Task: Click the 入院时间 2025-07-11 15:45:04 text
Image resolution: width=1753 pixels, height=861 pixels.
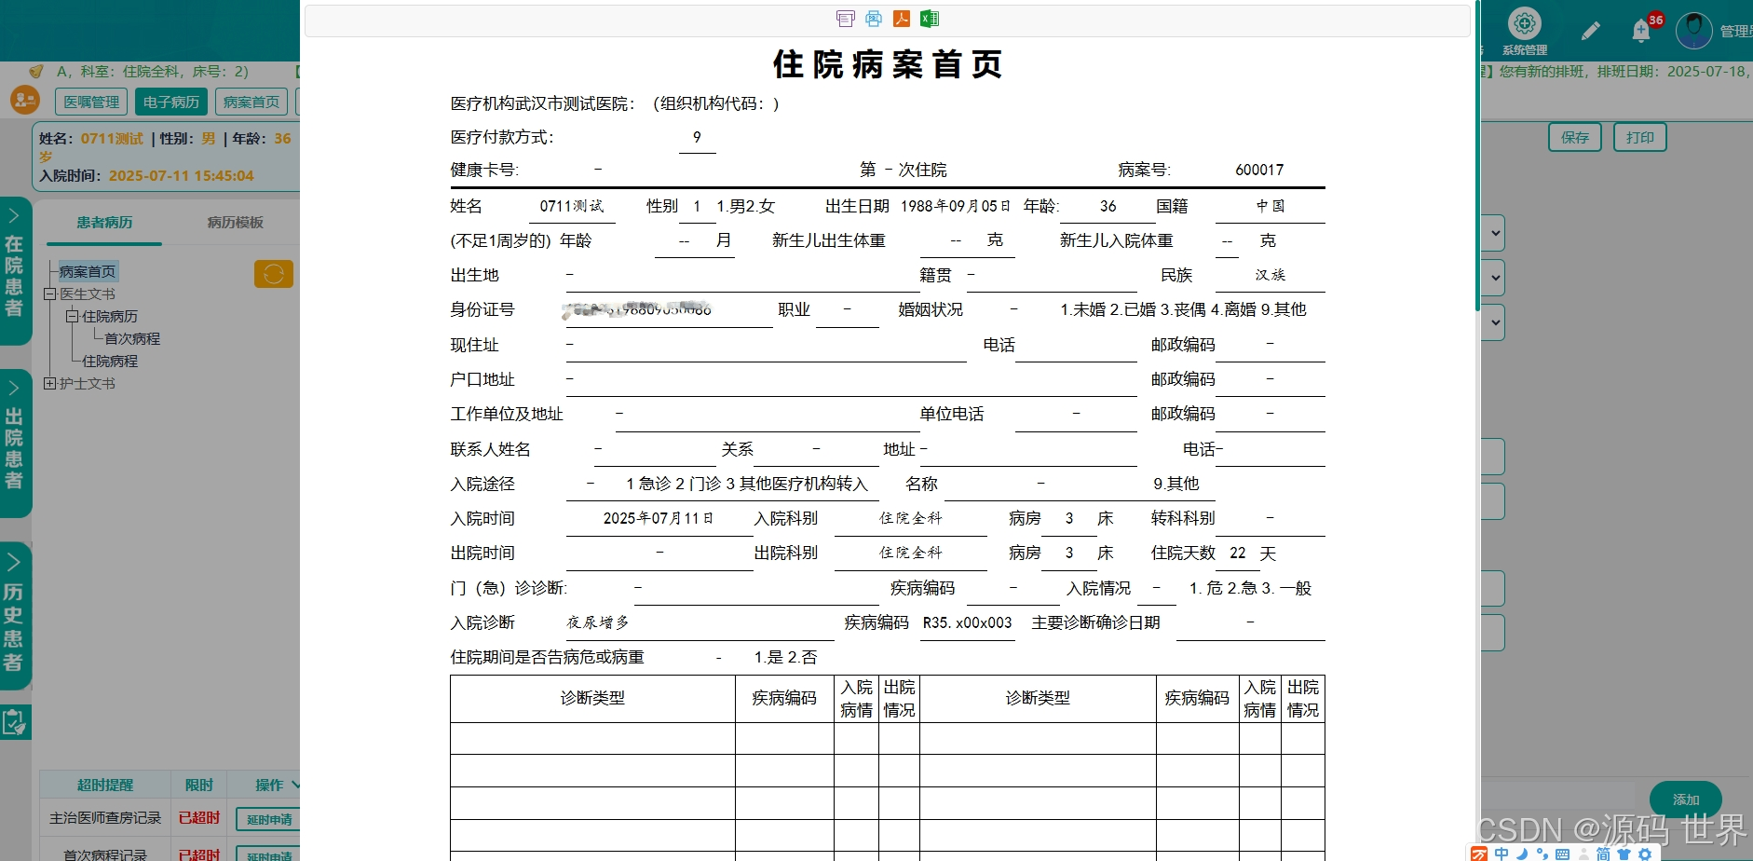Action: click(x=146, y=175)
